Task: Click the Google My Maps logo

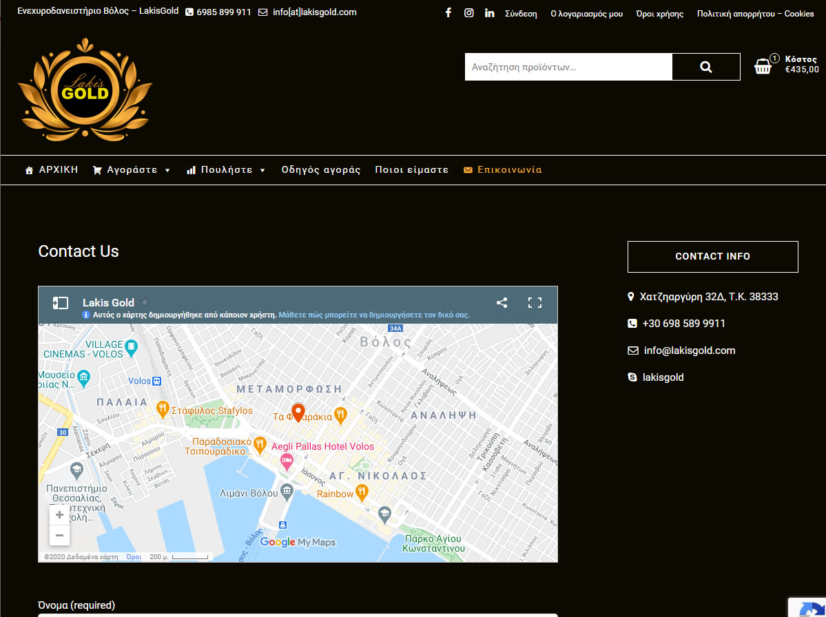Action: pos(298,542)
